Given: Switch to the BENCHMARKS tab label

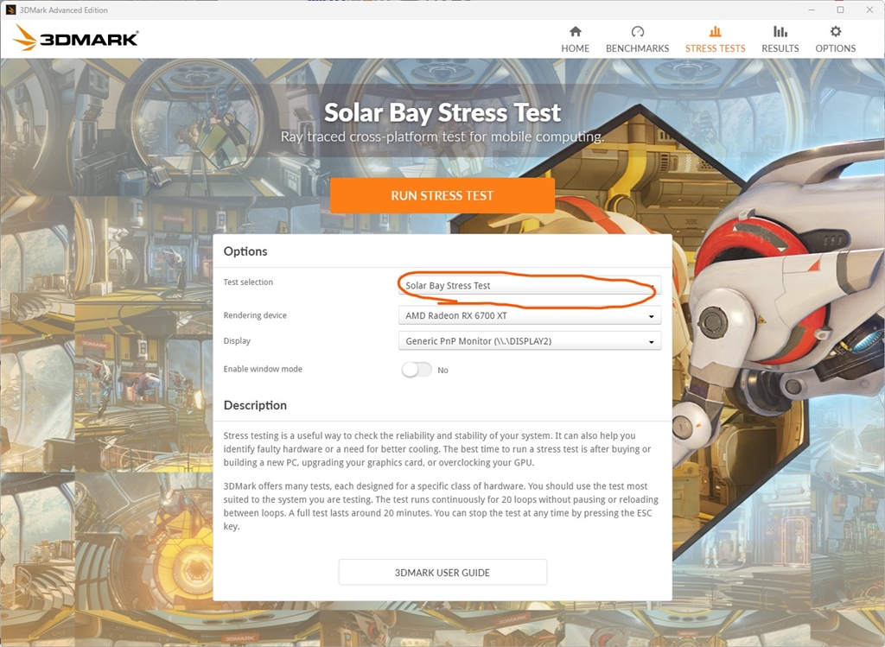Looking at the screenshot, I should (637, 48).
